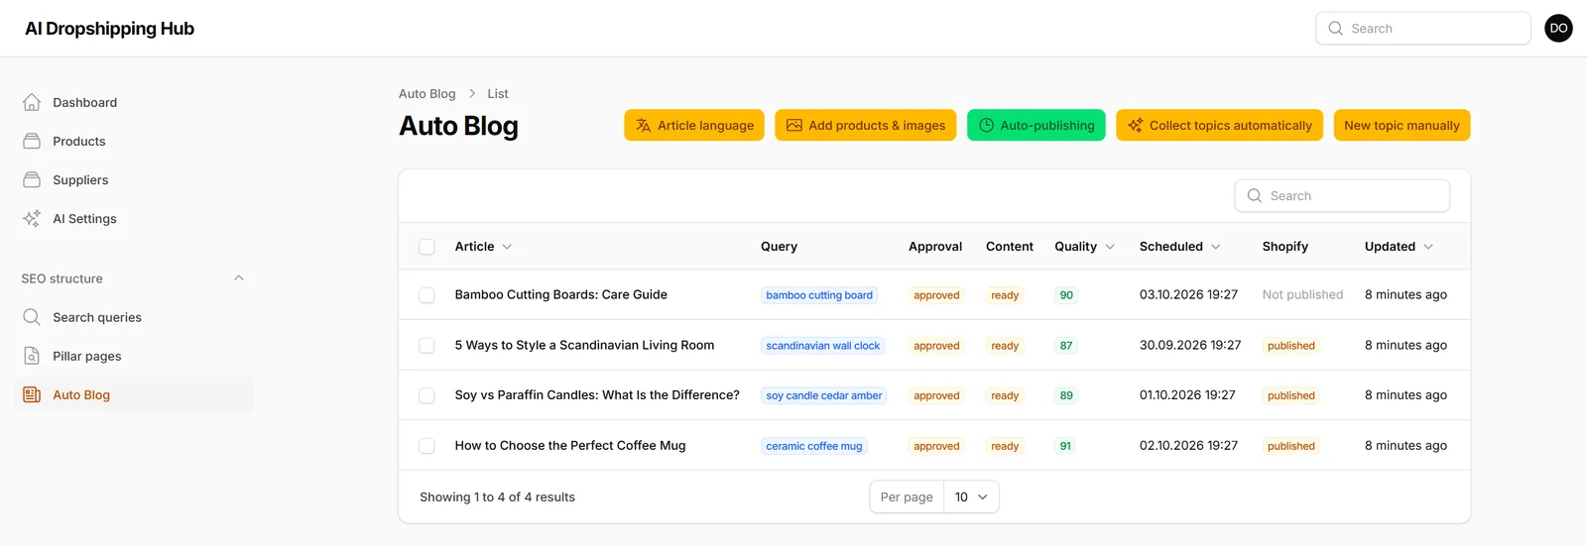Click the Products box icon

pyautogui.click(x=32, y=141)
